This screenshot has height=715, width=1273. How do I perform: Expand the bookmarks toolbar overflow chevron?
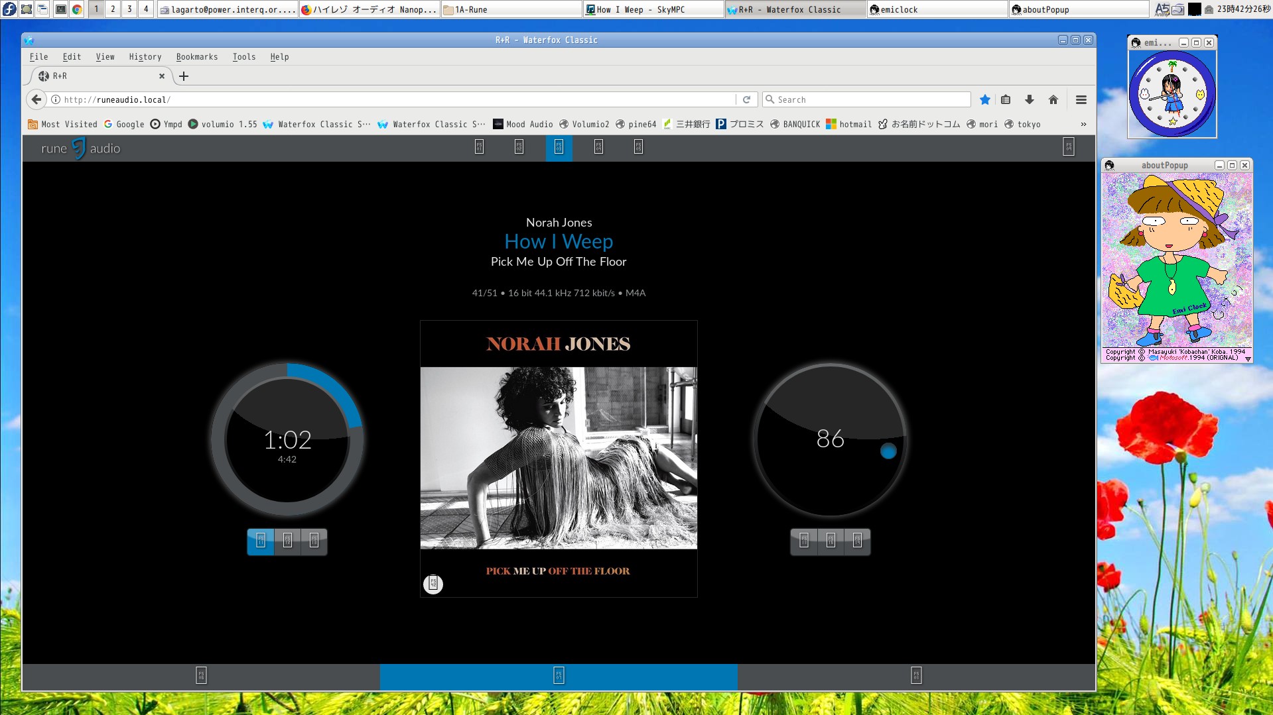click(x=1083, y=124)
